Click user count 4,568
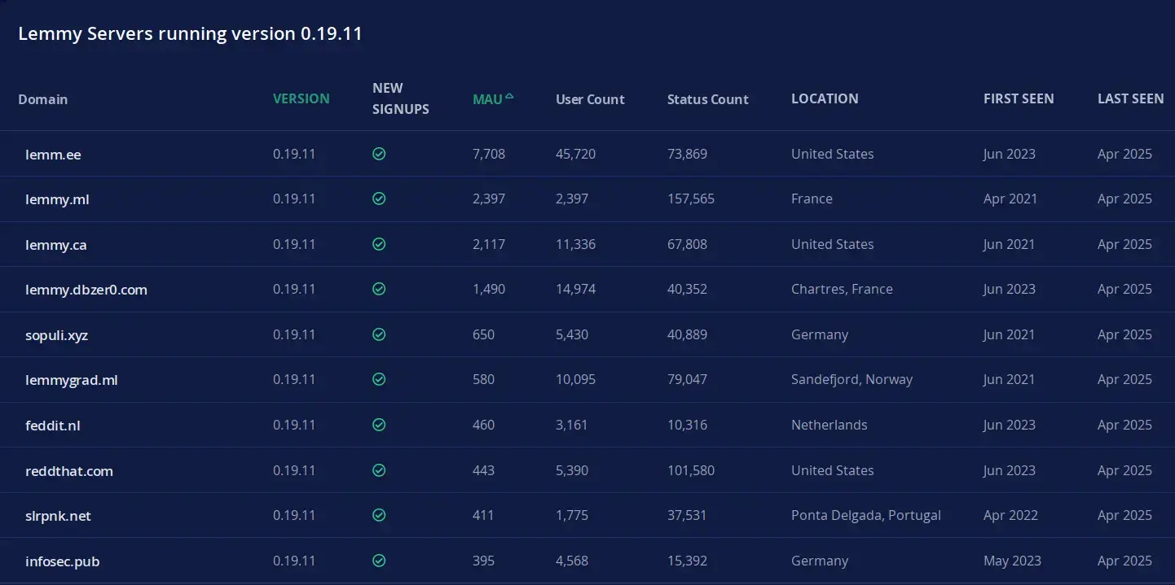Image resolution: width=1175 pixels, height=585 pixels. point(572,561)
